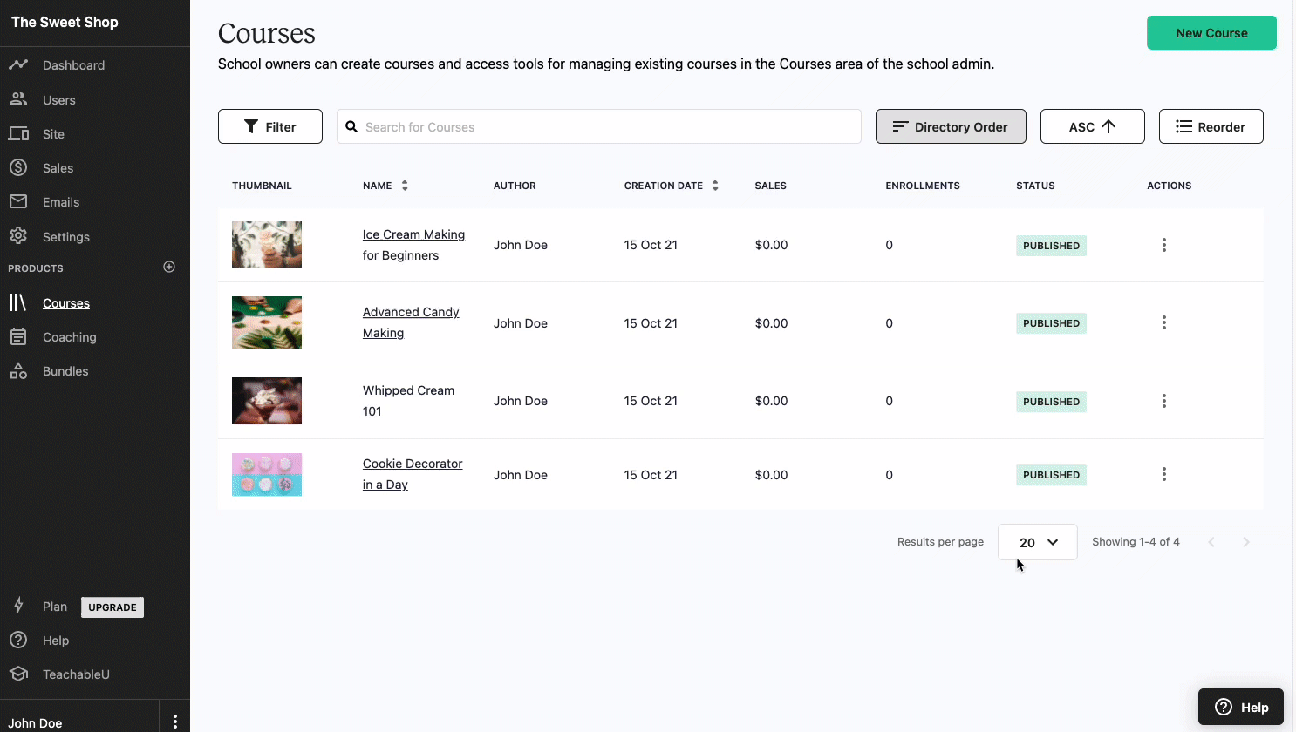Sort the table by Creation Date column
This screenshot has height=732, width=1296.
[x=671, y=186]
